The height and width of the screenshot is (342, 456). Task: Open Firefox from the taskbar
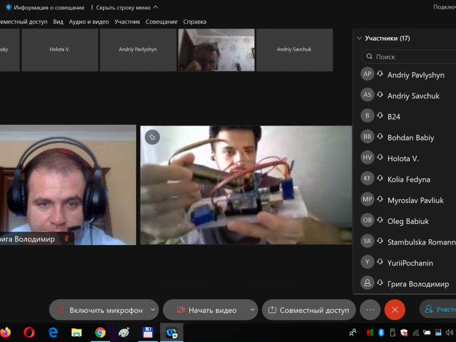pyautogui.click(x=6, y=332)
